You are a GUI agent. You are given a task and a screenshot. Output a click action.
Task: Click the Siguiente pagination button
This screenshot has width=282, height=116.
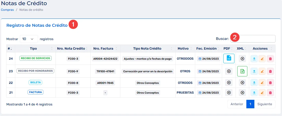pyautogui.click(x=265, y=104)
